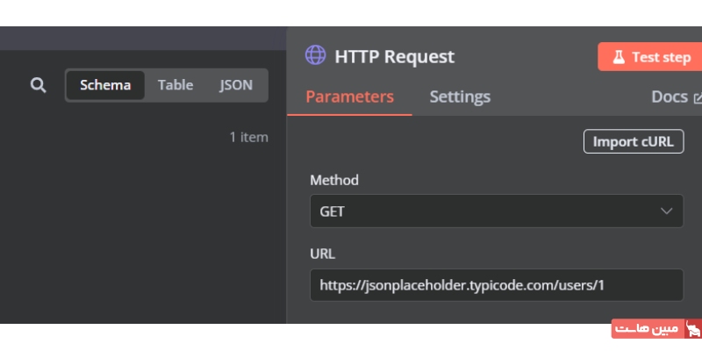Run the Test step button
The height and width of the screenshot is (351, 702).
coord(650,57)
